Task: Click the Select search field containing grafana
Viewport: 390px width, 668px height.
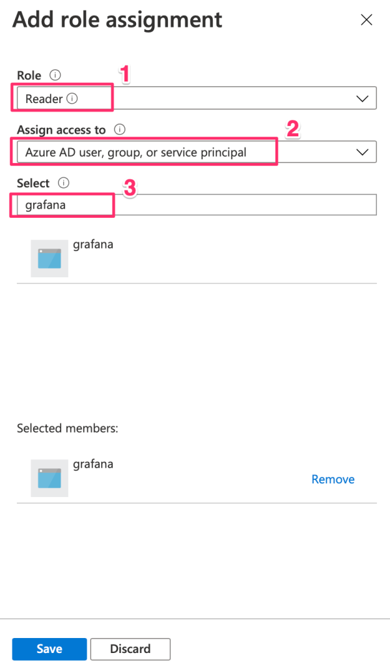Action: 197,205
